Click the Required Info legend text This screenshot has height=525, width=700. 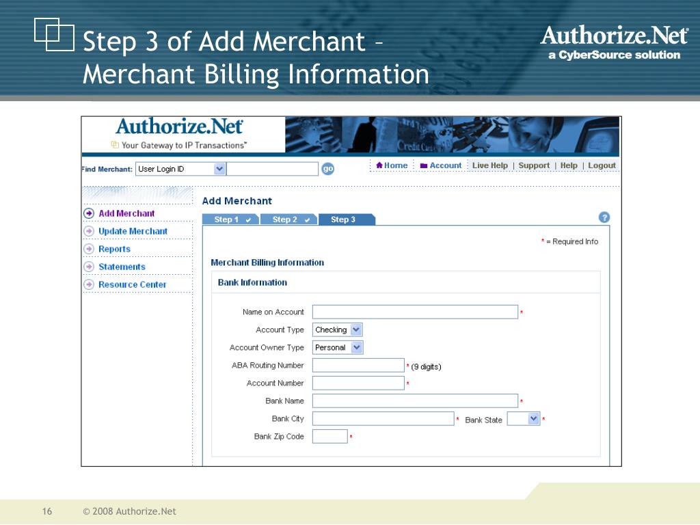570,241
